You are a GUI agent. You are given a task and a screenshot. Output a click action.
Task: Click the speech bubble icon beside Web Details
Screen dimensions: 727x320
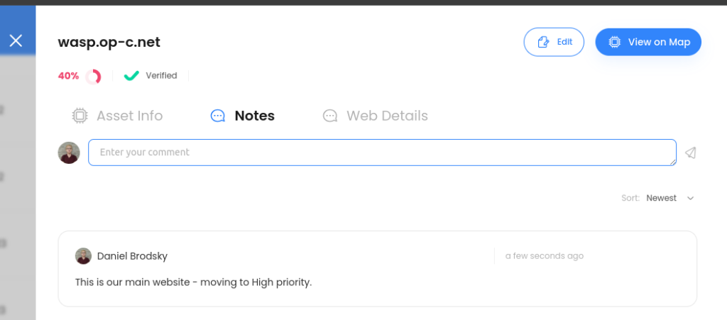[x=330, y=116]
